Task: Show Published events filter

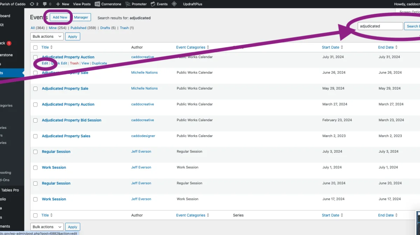Action: pyautogui.click(x=78, y=28)
